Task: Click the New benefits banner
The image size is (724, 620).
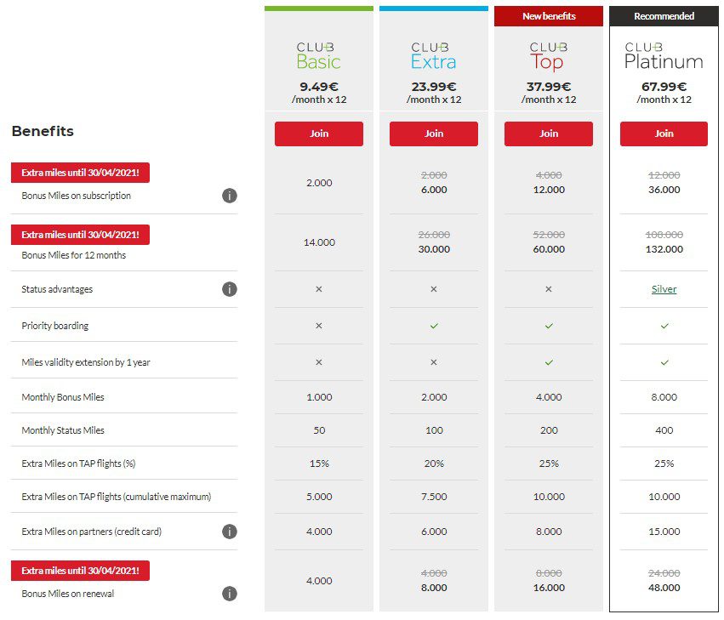Action: click(x=549, y=16)
